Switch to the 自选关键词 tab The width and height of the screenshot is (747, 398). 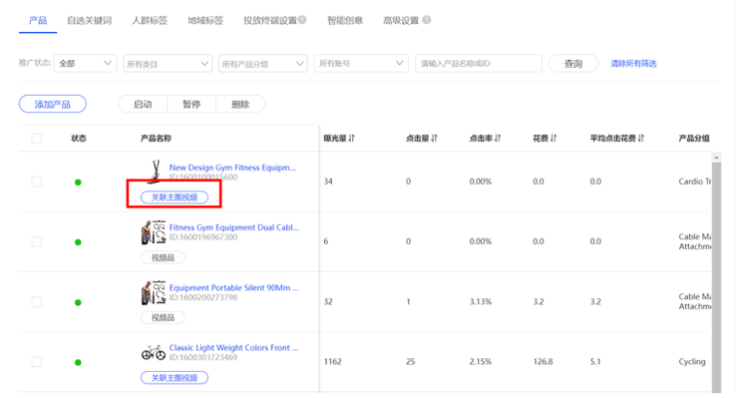click(89, 19)
